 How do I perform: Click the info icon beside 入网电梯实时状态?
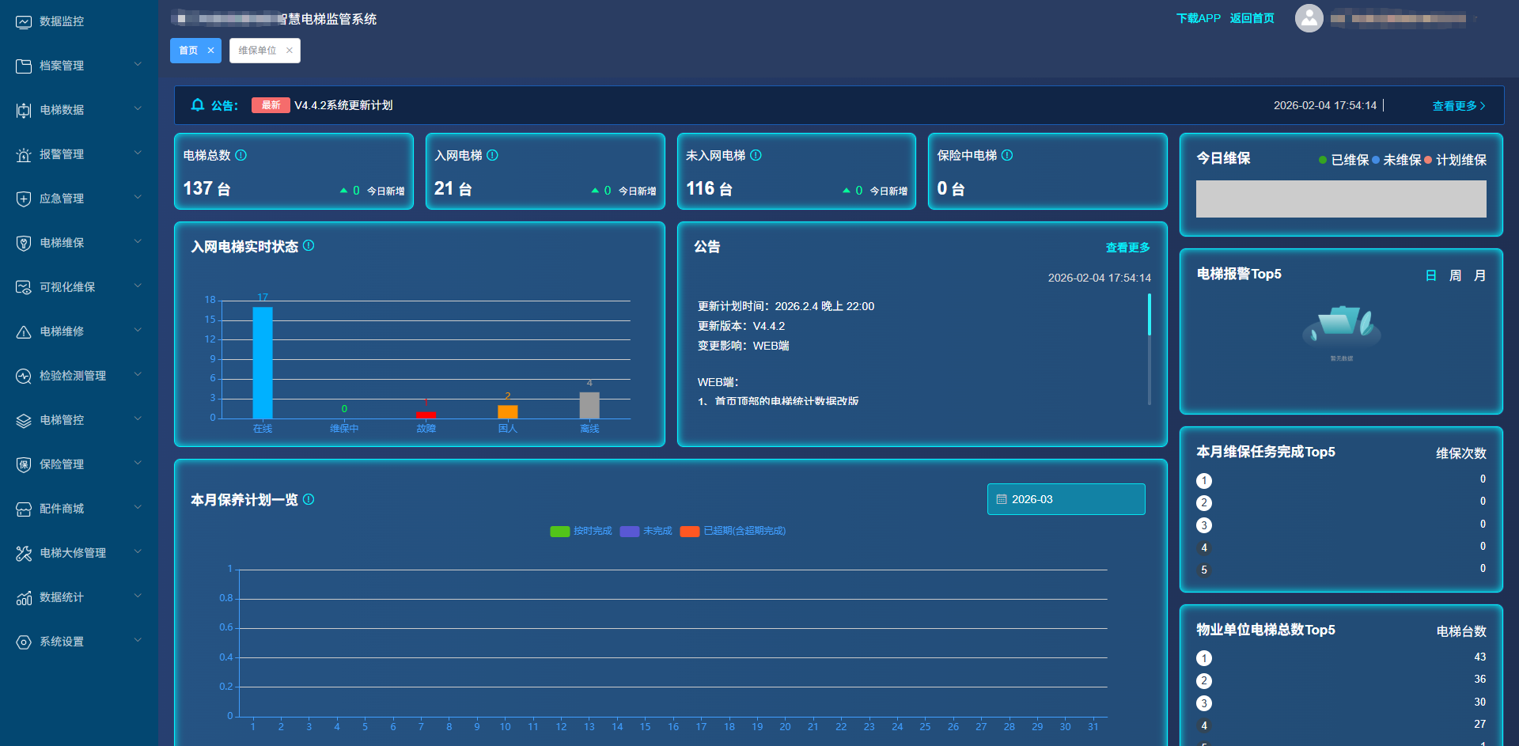309,246
